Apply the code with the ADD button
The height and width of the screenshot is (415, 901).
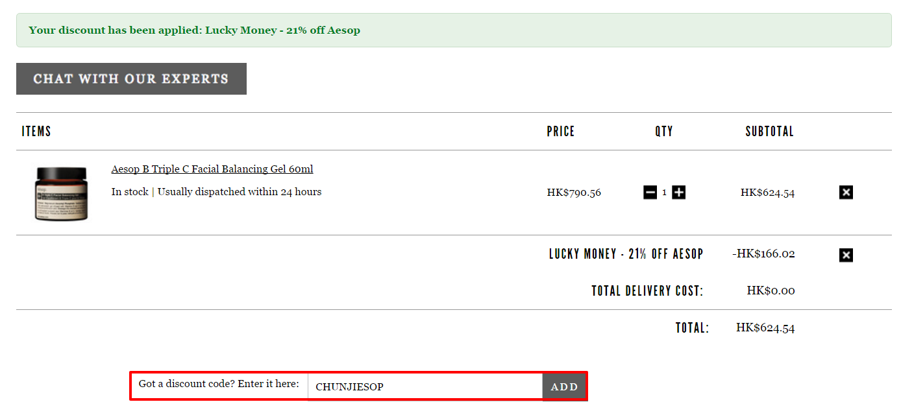coord(564,386)
